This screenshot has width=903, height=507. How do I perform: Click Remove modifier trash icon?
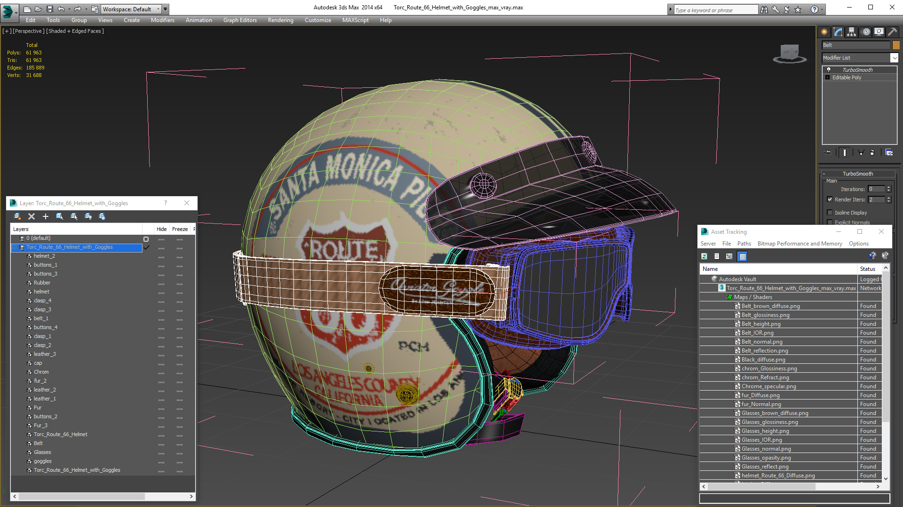pyautogui.click(x=872, y=153)
